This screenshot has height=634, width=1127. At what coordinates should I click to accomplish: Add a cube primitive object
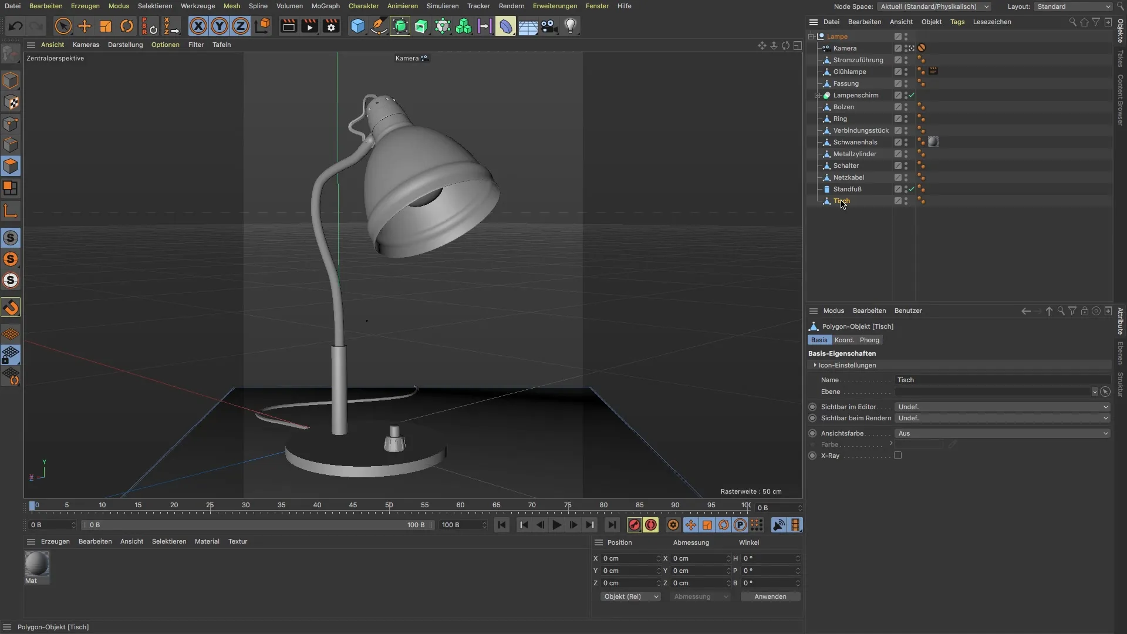357,26
